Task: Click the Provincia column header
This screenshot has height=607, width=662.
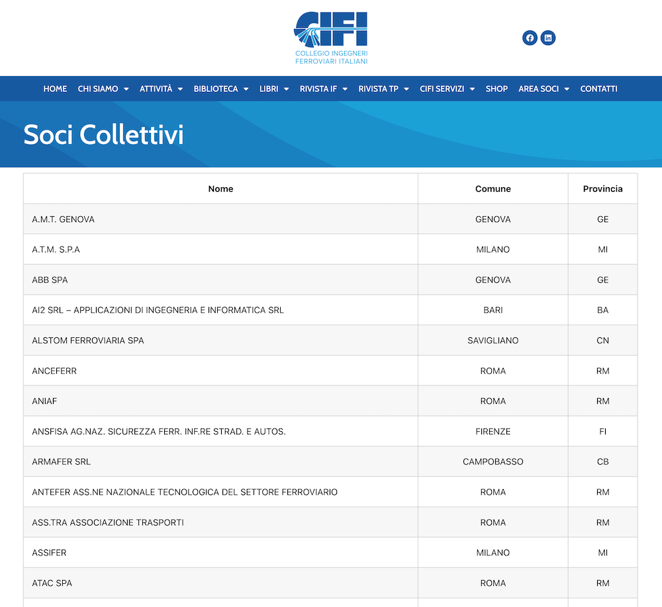Action: (x=603, y=189)
